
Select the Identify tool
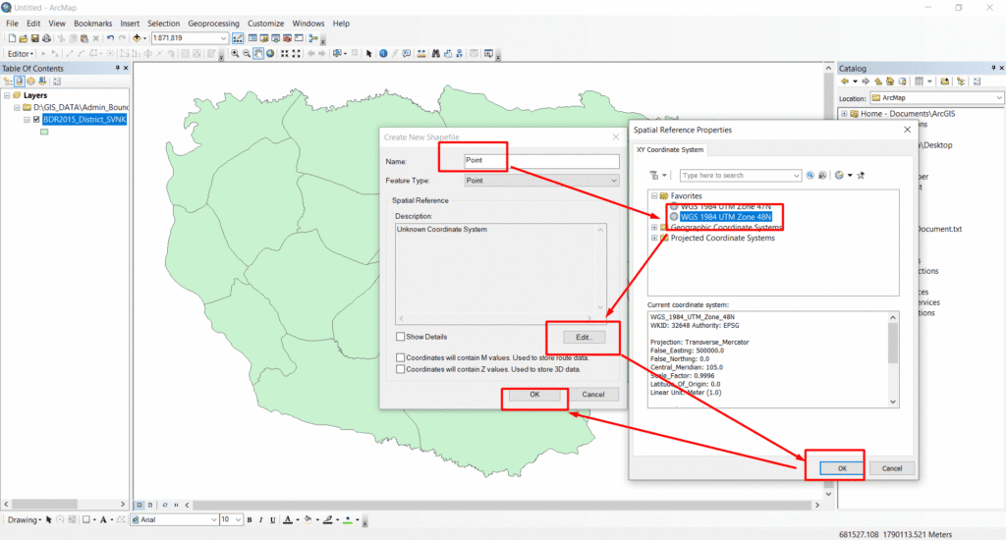(383, 53)
